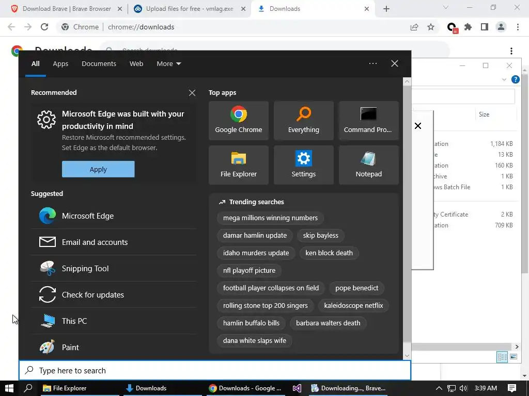The height and width of the screenshot is (396, 529).
Task: Expand the ribbon chevron in Explorer window
Action: (x=504, y=79)
